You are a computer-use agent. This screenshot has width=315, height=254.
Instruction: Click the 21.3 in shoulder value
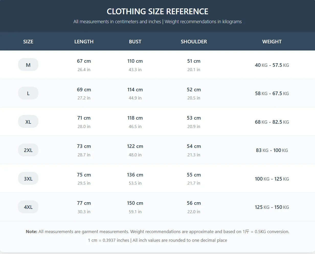(194, 155)
